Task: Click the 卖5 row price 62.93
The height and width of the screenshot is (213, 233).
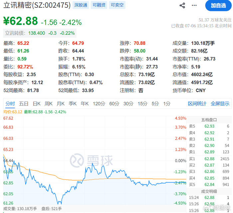Action: [209, 126]
